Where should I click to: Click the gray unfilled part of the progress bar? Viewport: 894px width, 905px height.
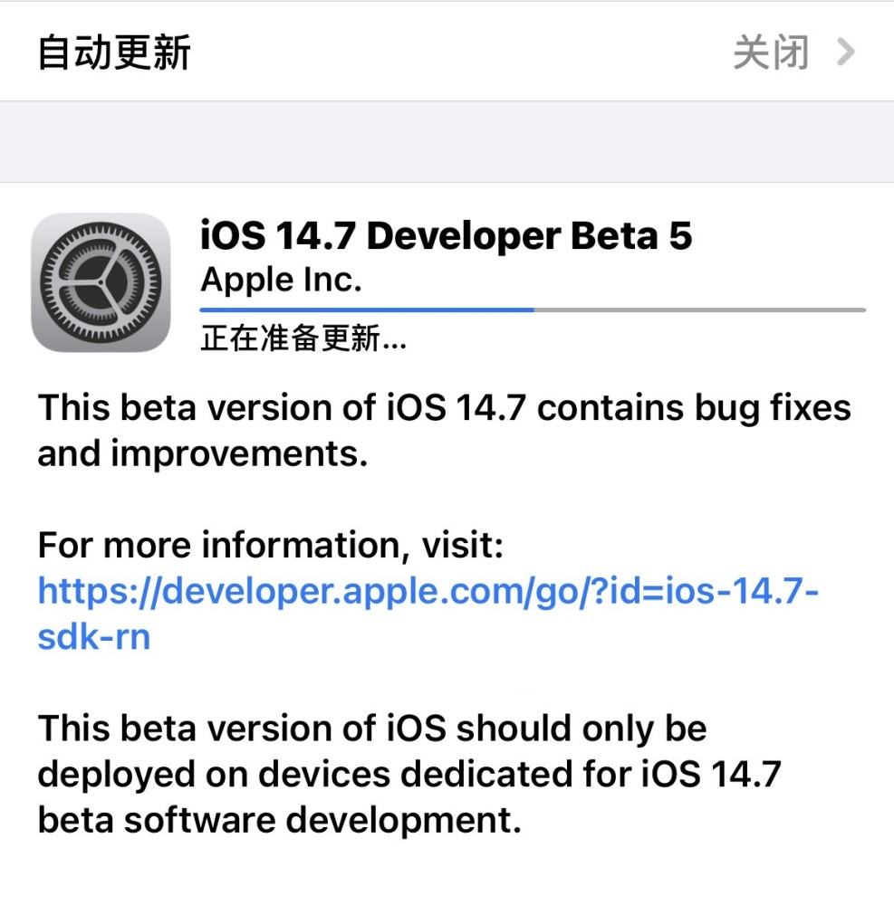[700, 310]
